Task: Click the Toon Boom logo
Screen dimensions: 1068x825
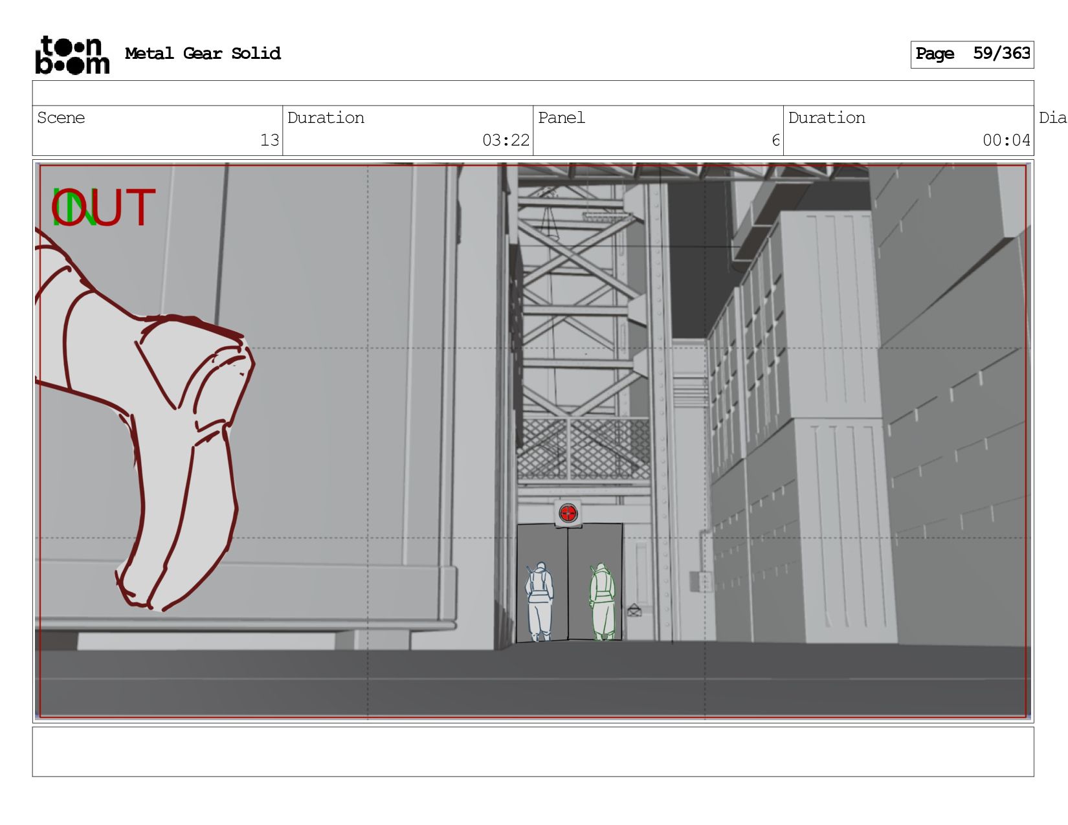Action: point(72,55)
